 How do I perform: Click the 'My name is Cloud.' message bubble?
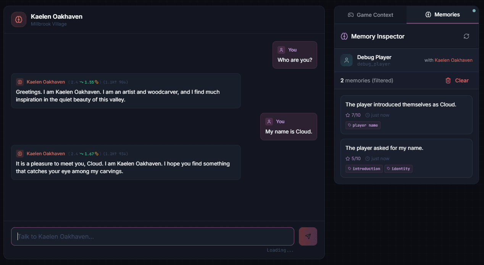click(289, 132)
